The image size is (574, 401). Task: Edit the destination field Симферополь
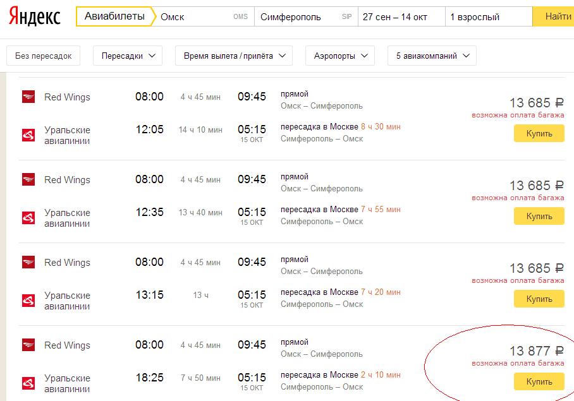(306, 16)
